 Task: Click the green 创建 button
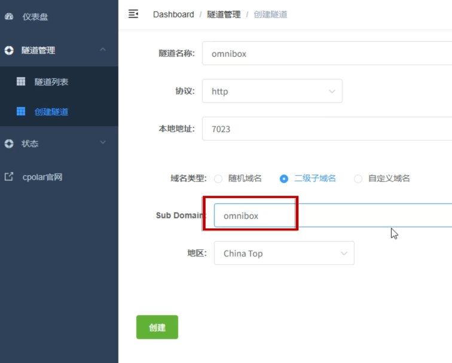(157, 327)
